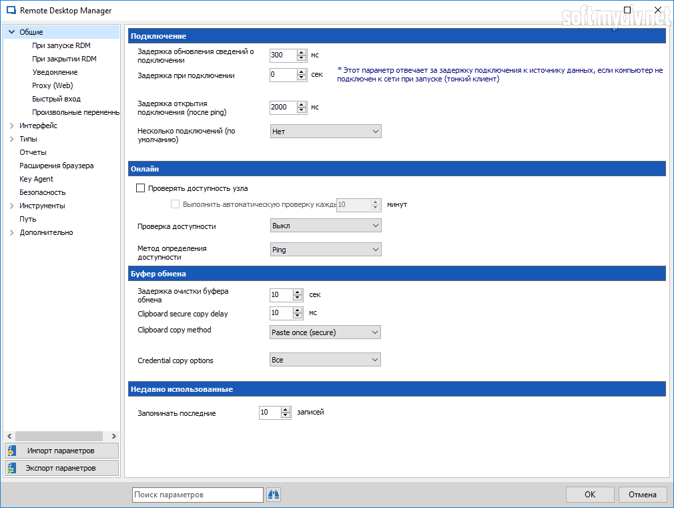Click the binoculars search icon
This screenshot has width=674, height=508.
[274, 495]
